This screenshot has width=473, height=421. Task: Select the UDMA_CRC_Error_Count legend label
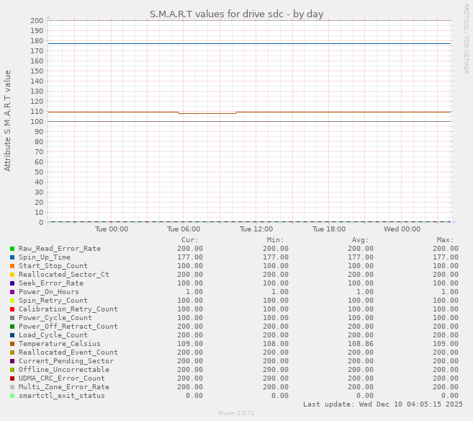[x=61, y=378]
